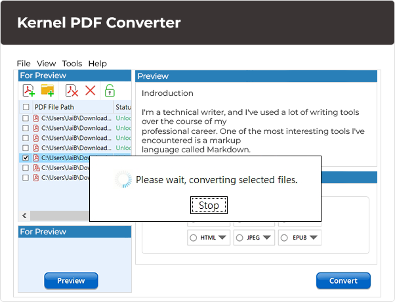Screen dimensions: 395x302
Task: Select the first C:\Users\JaiB\Download file path
Action: [76, 118]
